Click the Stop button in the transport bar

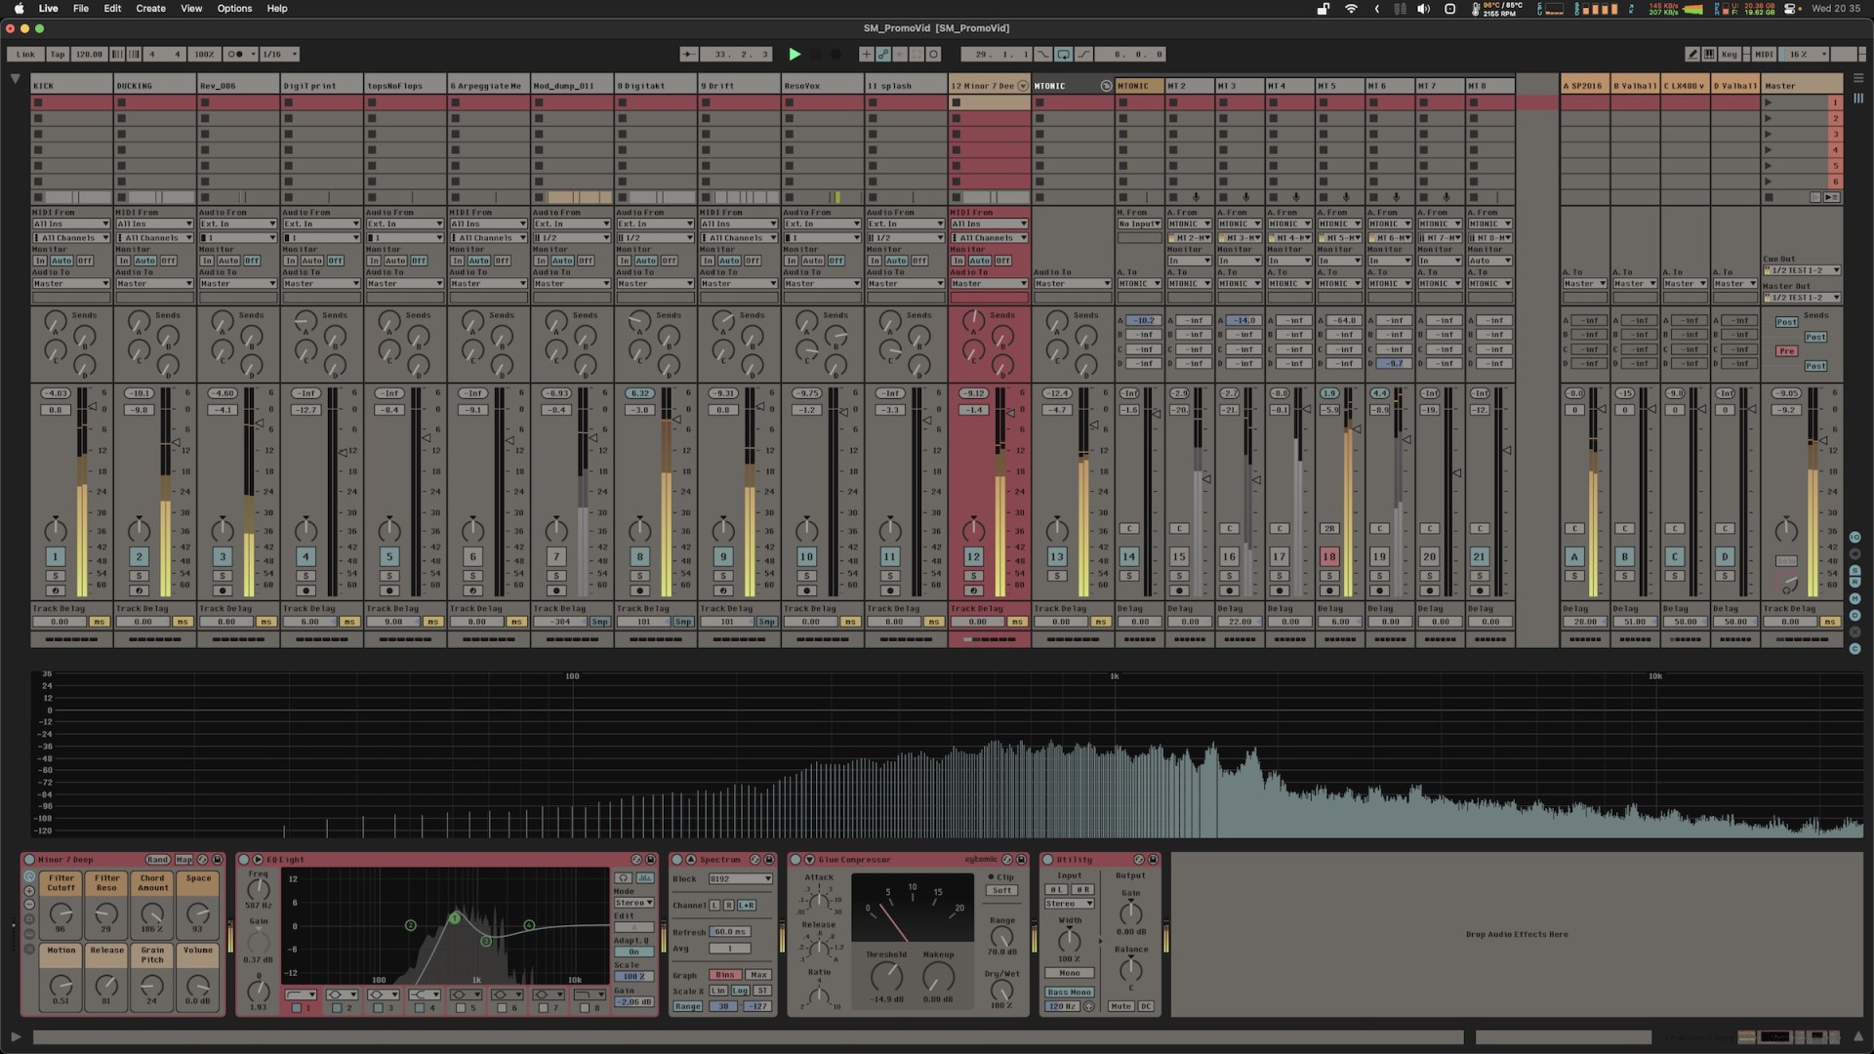point(817,55)
